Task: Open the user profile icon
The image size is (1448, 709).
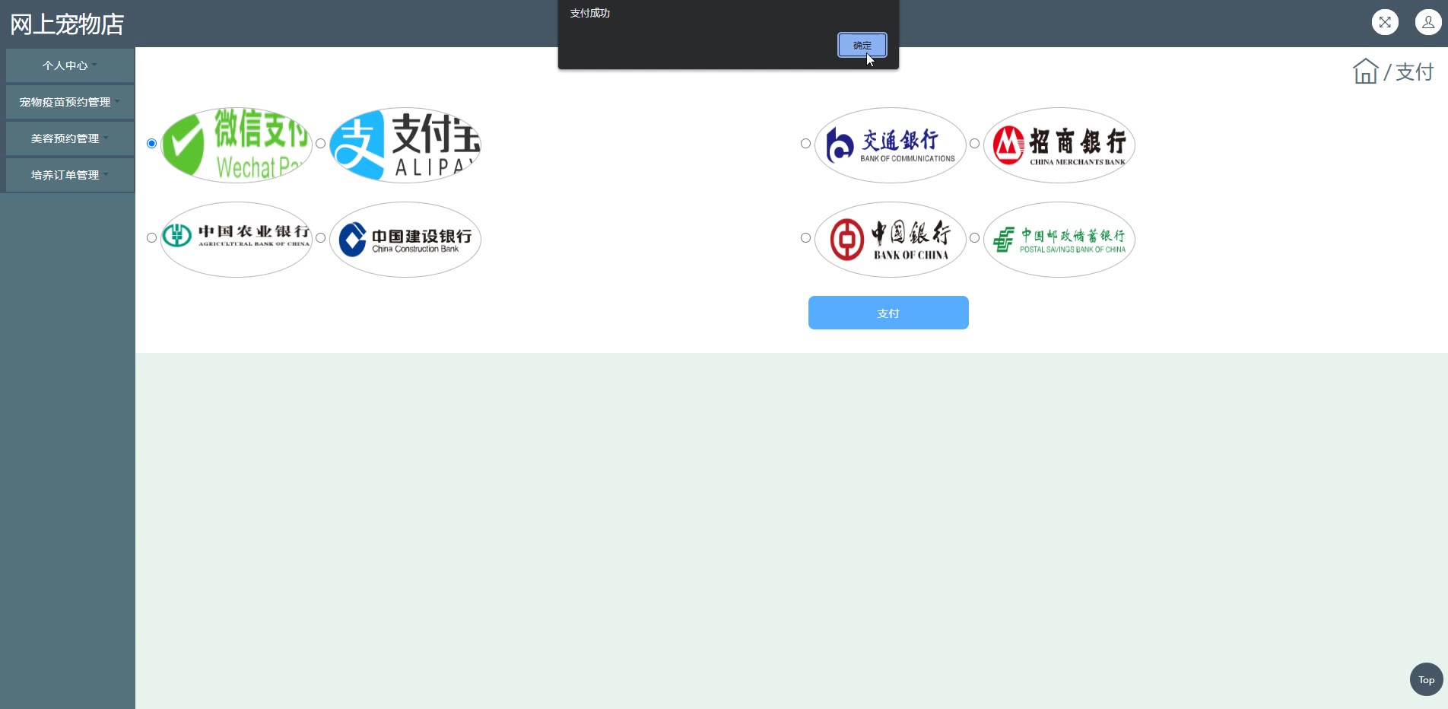Action: point(1428,22)
